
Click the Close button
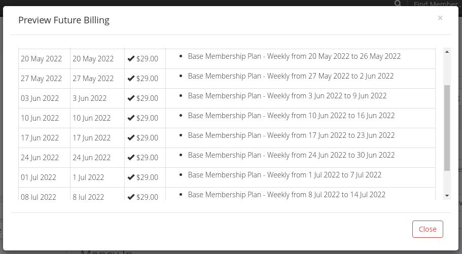tap(428, 229)
